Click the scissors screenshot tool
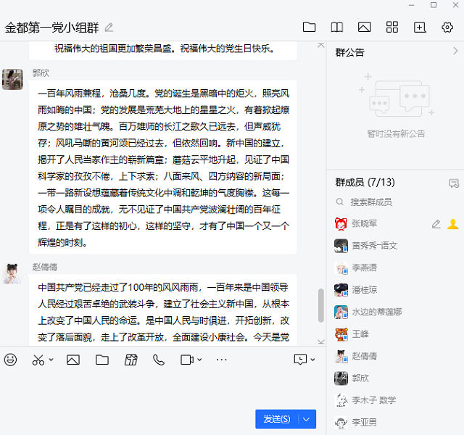Image resolution: width=464 pixels, height=435 pixels. 38,360
